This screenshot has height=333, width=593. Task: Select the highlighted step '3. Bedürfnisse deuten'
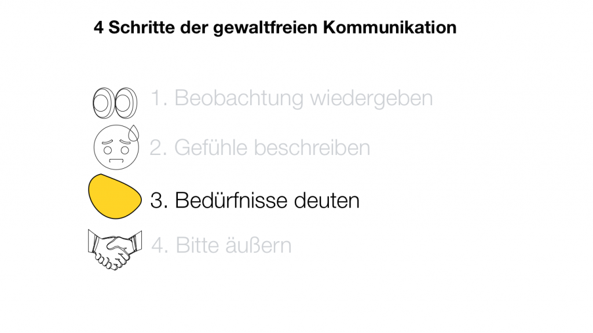pyautogui.click(x=255, y=200)
